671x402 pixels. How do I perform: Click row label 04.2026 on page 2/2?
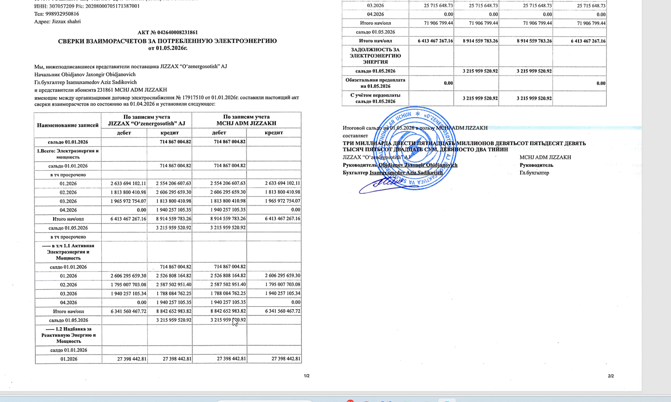pos(376,15)
